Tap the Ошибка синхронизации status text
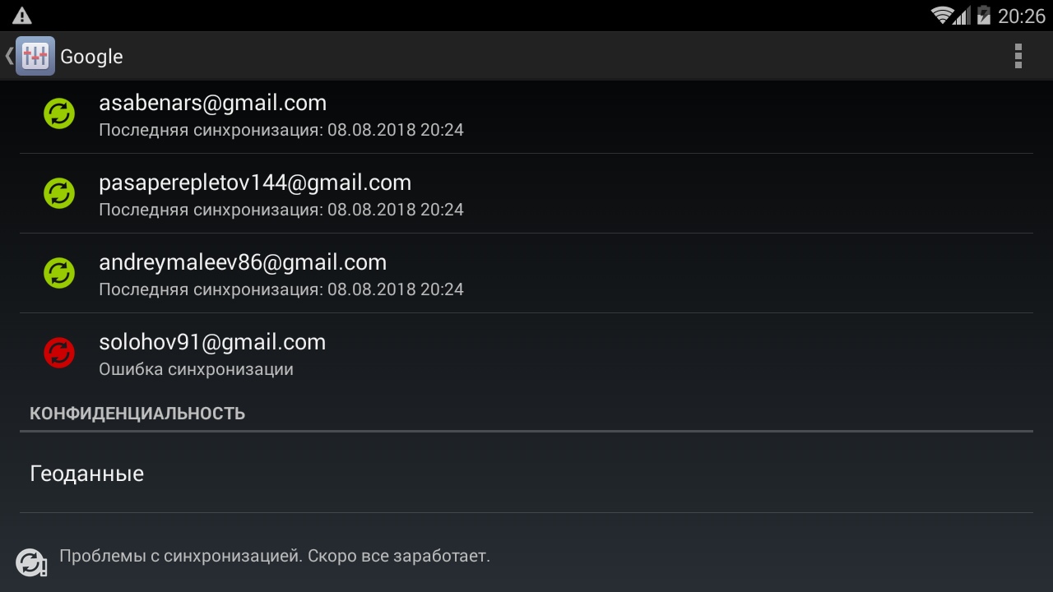This screenshot has height=592, width=1053. [196, 369]
